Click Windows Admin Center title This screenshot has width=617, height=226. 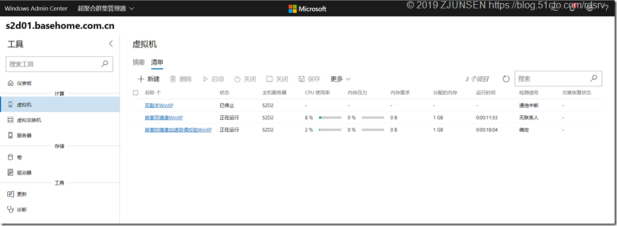(x=36, y=8)
